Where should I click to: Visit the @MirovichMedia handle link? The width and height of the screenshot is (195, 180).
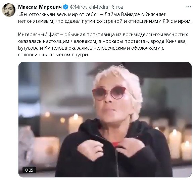(89, 7)
